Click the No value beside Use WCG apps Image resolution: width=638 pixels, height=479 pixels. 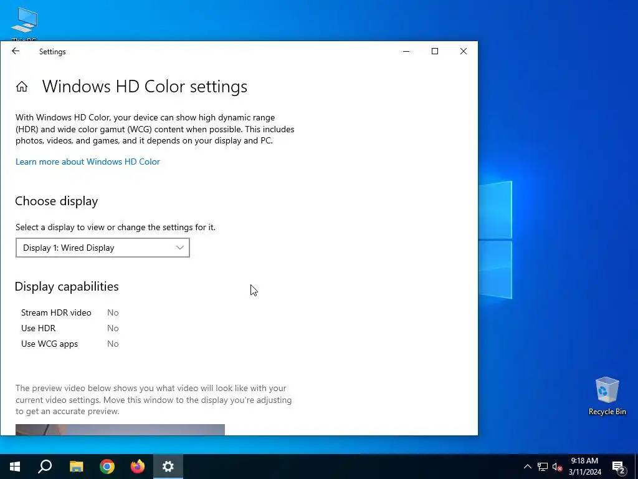tap(113, 344)
